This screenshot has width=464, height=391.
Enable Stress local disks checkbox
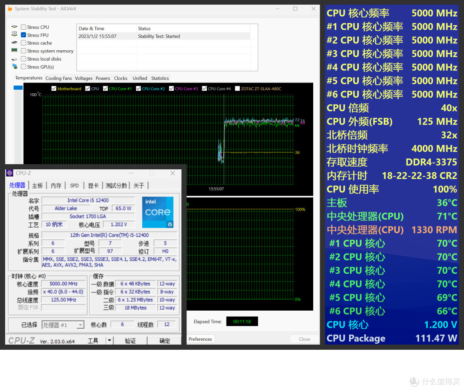click(x=23, y=59)
